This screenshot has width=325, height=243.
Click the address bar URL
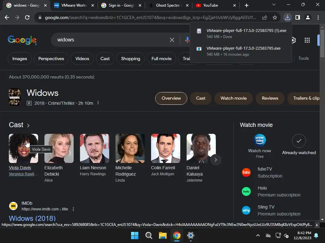tap(151, 18)
